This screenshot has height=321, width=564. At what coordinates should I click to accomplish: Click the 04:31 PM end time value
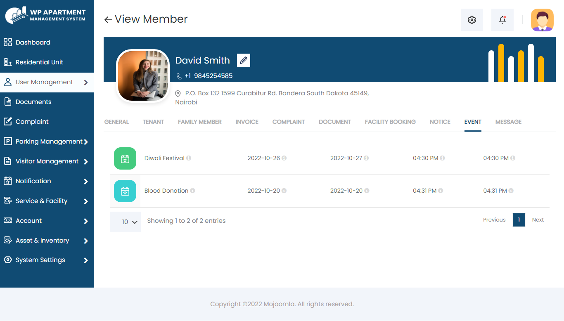click(x=495, y=191)
